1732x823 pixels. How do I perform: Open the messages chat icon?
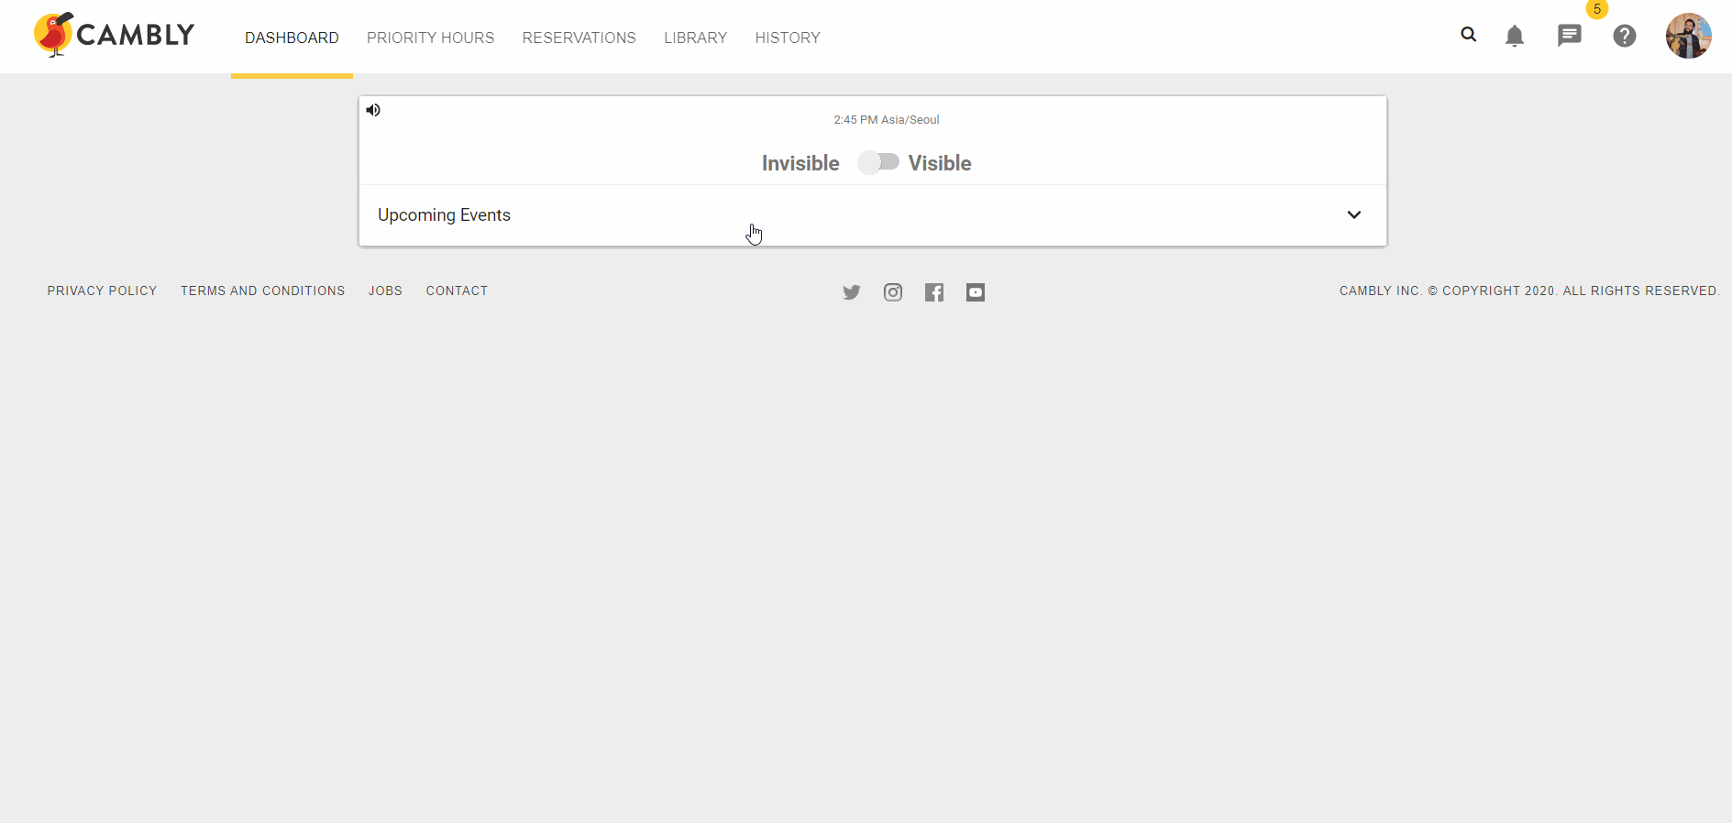point(1570,36)
